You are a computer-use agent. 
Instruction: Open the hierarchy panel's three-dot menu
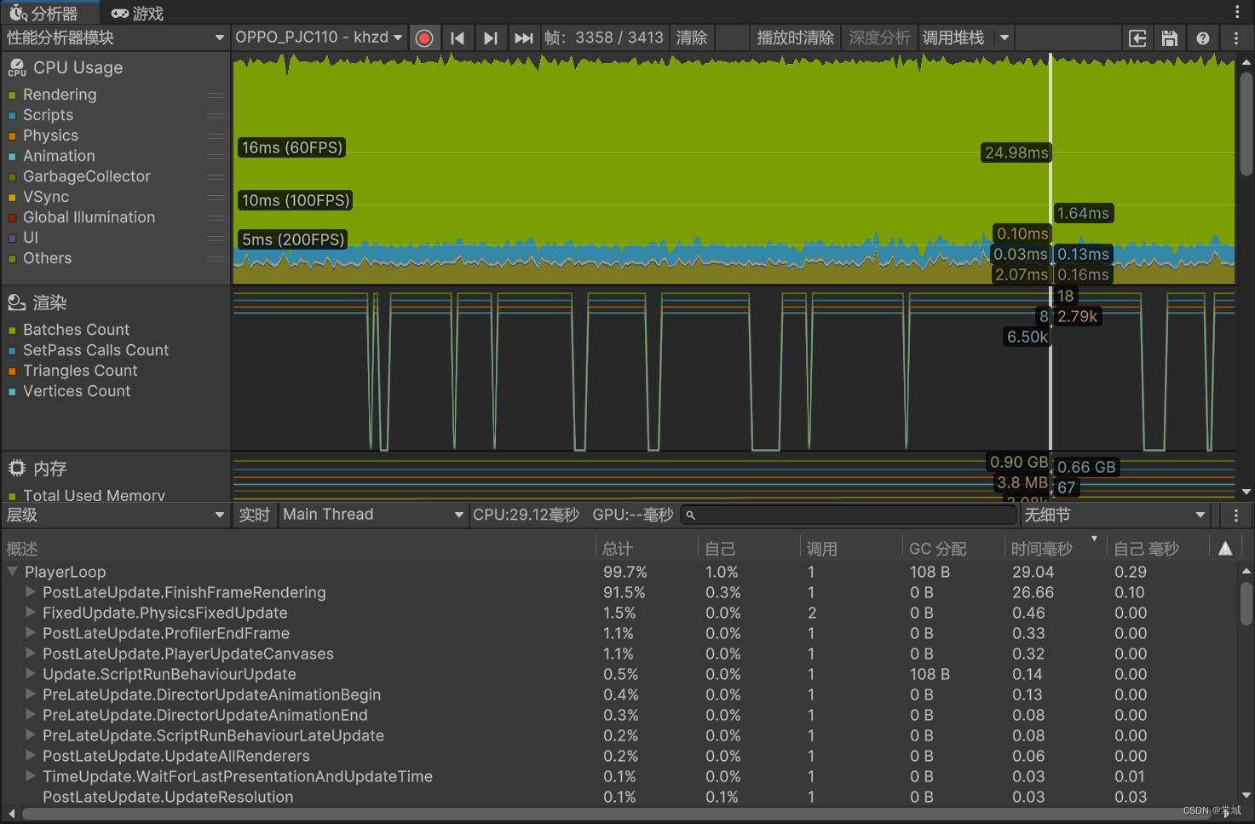[x=1236, y=515]
